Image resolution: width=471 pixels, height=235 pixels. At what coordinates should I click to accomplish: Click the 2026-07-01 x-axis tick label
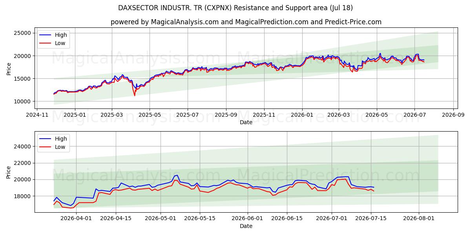pyautogui.click(x=332, y=219)
